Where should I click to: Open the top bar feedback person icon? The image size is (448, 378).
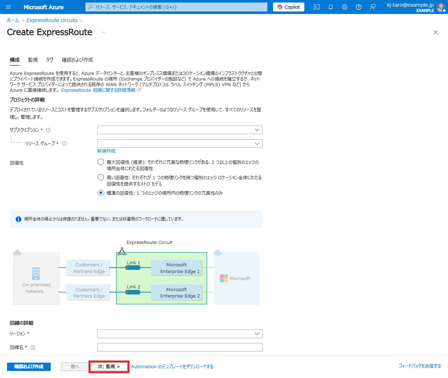coord(373,7)
